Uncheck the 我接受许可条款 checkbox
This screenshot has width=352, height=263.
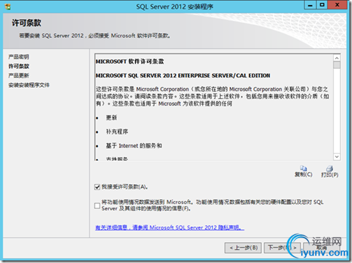coord(97,187)
